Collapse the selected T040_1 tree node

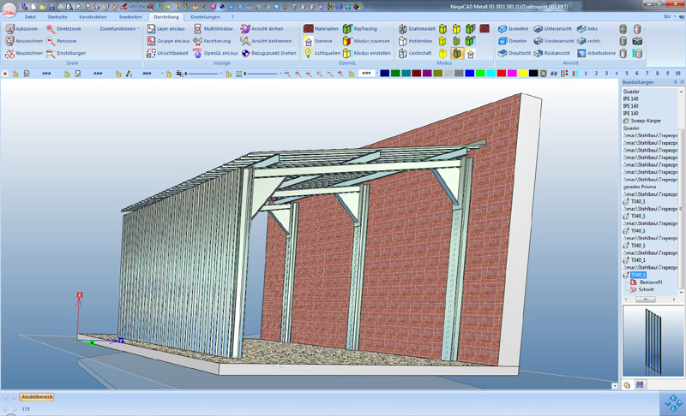pos(625,275)
